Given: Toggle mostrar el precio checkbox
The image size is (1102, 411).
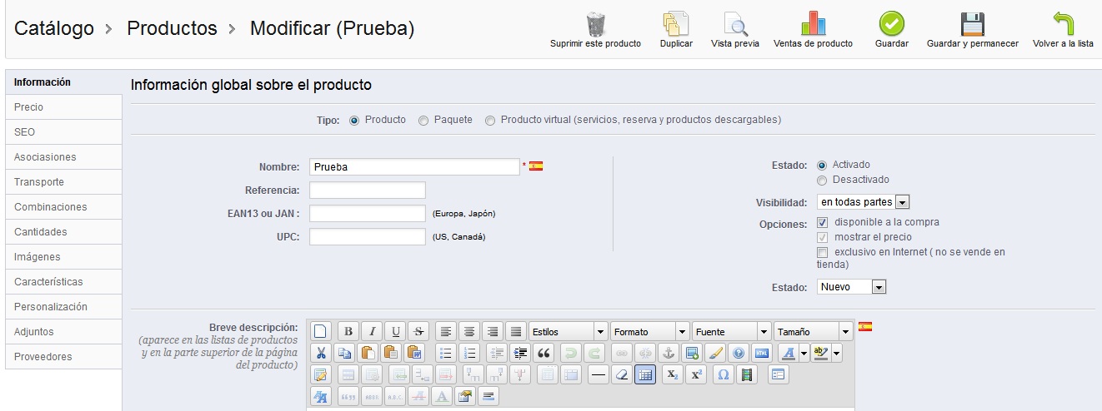Looking at the screenshot, I should (822, 238).
